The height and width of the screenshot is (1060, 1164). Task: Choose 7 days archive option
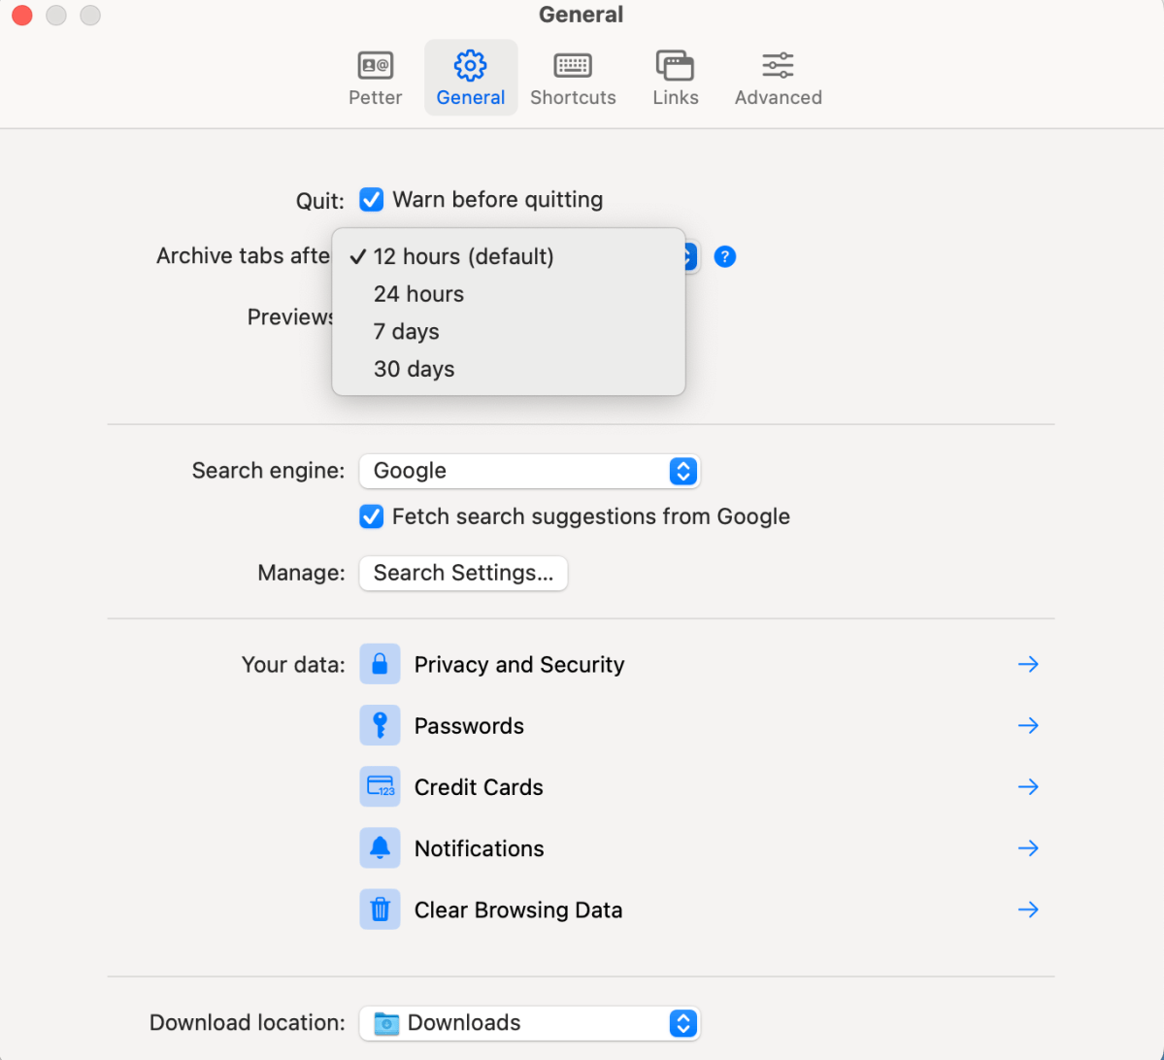[x=406, y=332]
